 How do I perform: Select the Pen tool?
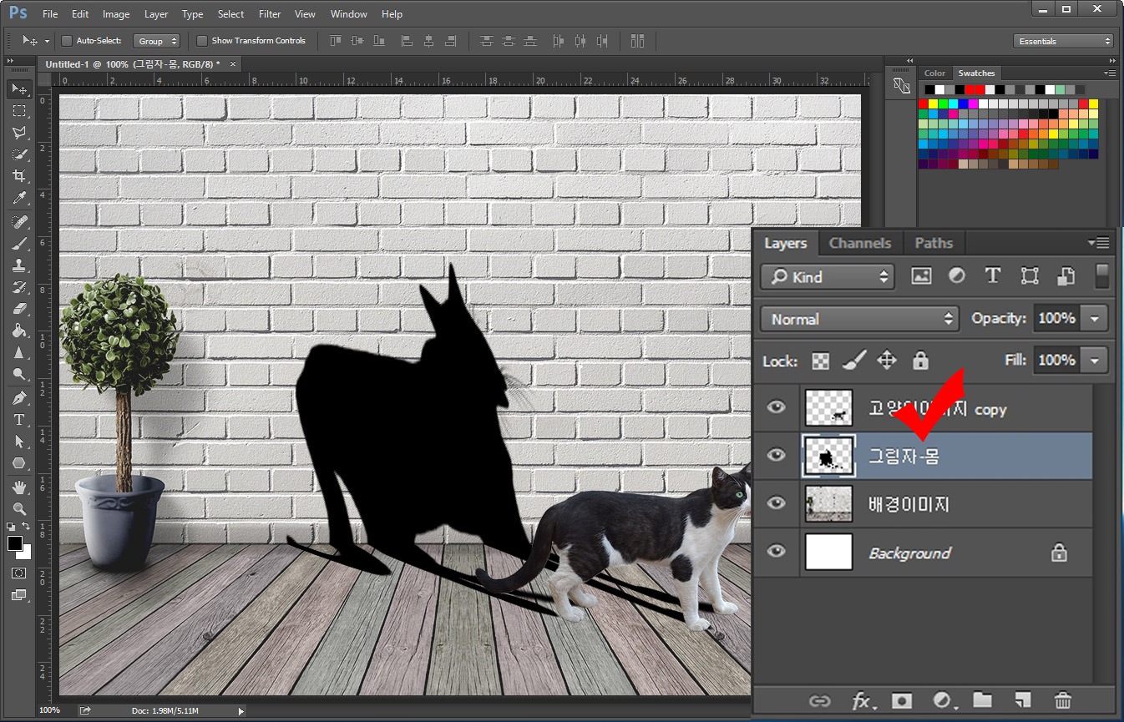[x=19, y=397]
